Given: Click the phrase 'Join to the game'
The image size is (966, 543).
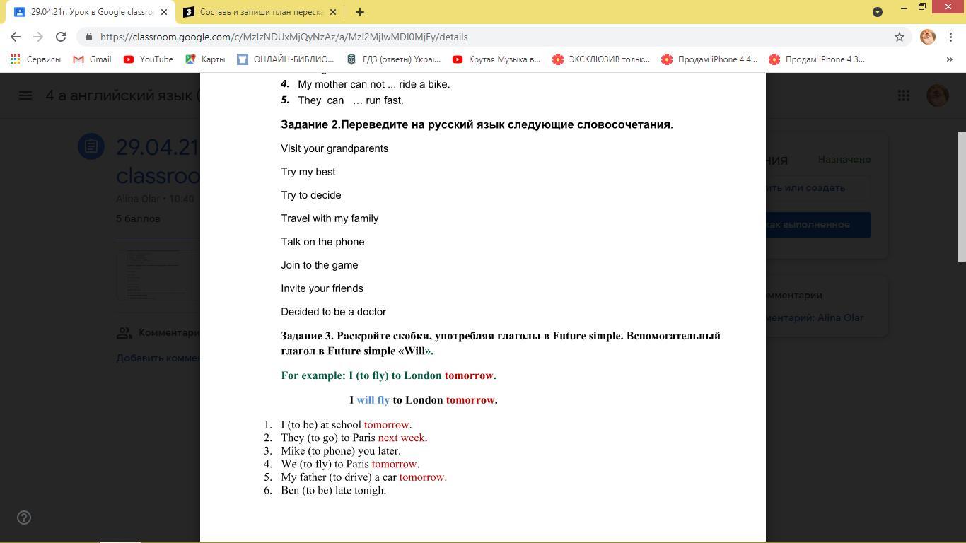Looking at the screenshot, I should click(x=320, y=265).
